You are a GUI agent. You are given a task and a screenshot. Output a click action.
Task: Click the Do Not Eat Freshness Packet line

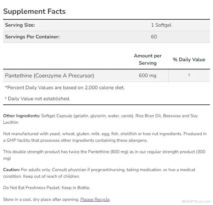(x=47, y=188)
